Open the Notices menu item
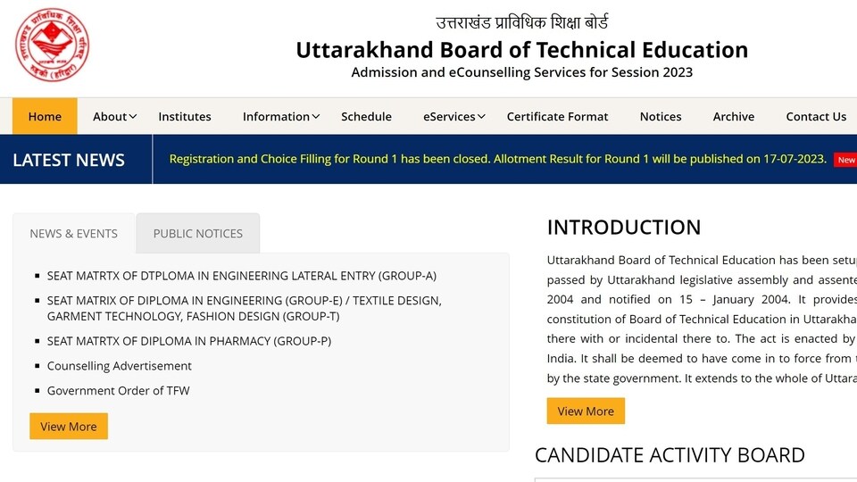 pos(661,116)
